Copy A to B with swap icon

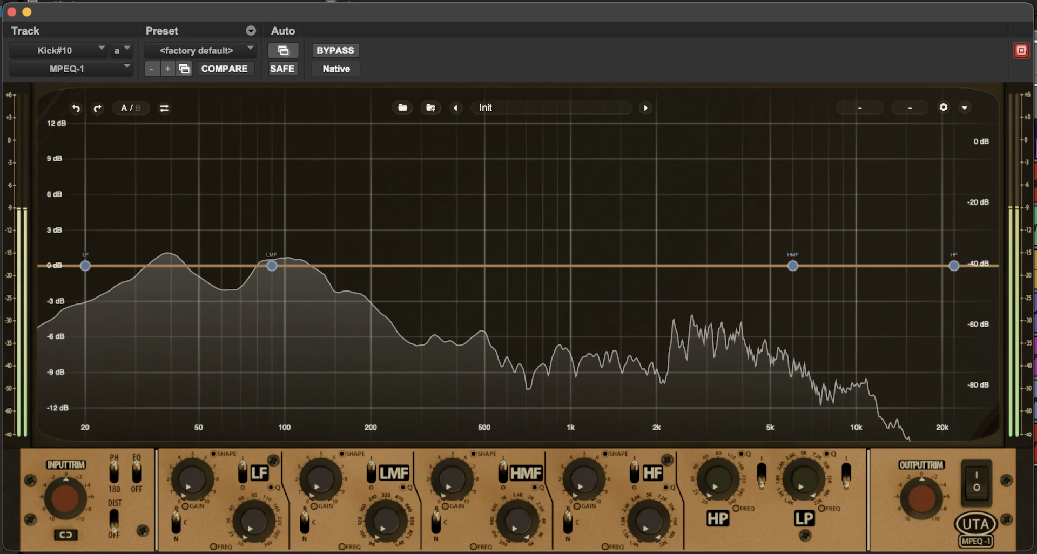click(x=164, y=108)
